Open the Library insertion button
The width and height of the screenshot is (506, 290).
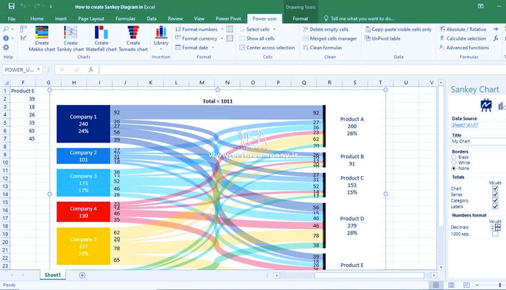(161, 36)
